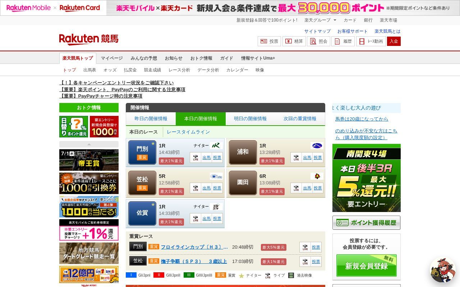Switch to 明日の開催情報 tab
Screen dimensions: 460x287
(x=250, y=119)
